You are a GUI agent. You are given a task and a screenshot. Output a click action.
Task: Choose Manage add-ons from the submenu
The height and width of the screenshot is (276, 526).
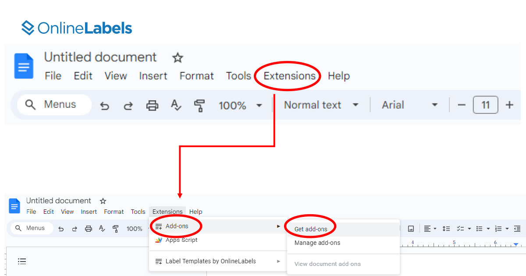point(343,243)
